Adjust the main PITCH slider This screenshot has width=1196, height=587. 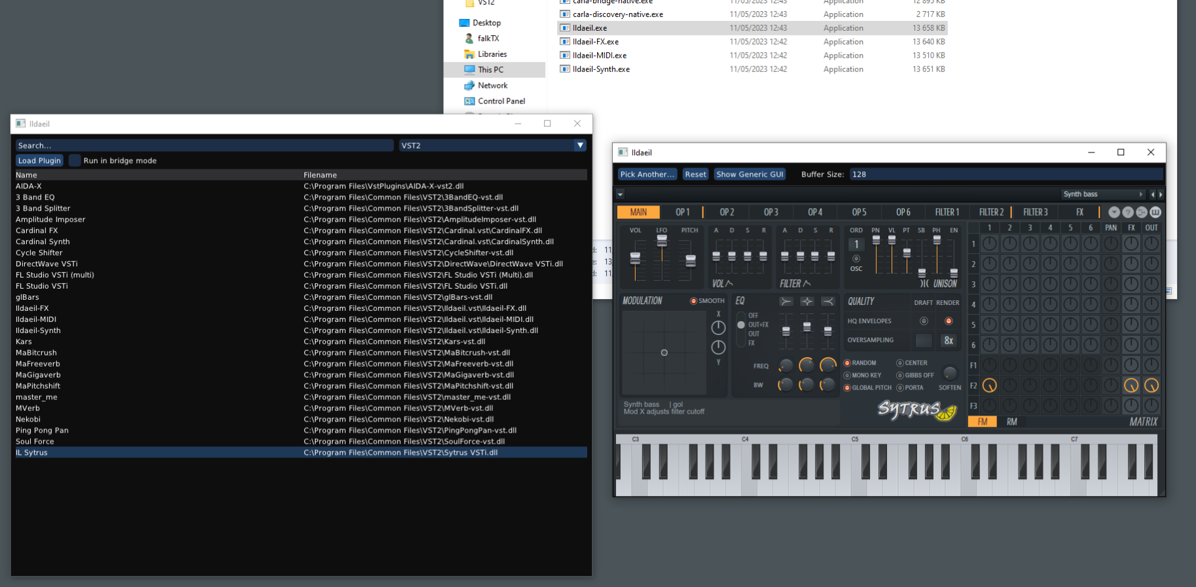(690, 260)
